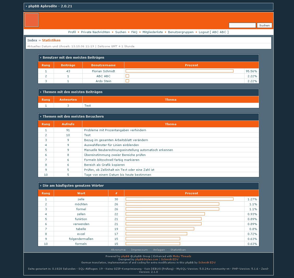Viewport: 294px width, 278px height.
Task: Open the Impressum footer link
Action: pyautogui.click(x=139, y=250)
